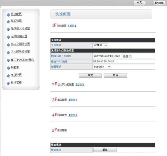
Task: Open 模式选择 sidebar menu item
Action: point(16,21)
